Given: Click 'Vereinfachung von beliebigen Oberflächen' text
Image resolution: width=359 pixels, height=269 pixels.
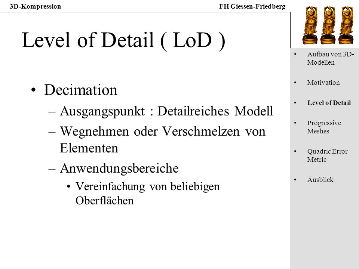Looking at the screenshot, I should click(147, 194).
